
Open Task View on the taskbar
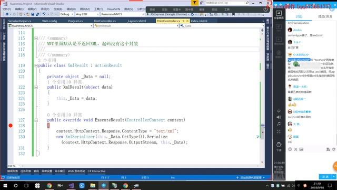[x=26, y=185]
